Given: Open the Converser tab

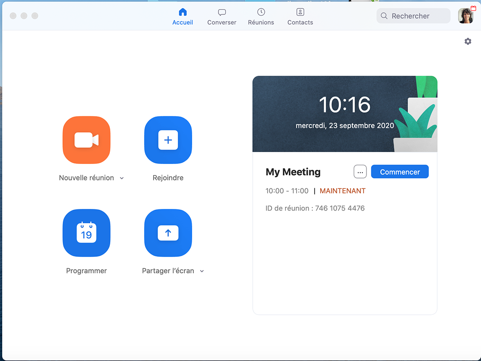Looking at the screenshot, I should 221,17.
